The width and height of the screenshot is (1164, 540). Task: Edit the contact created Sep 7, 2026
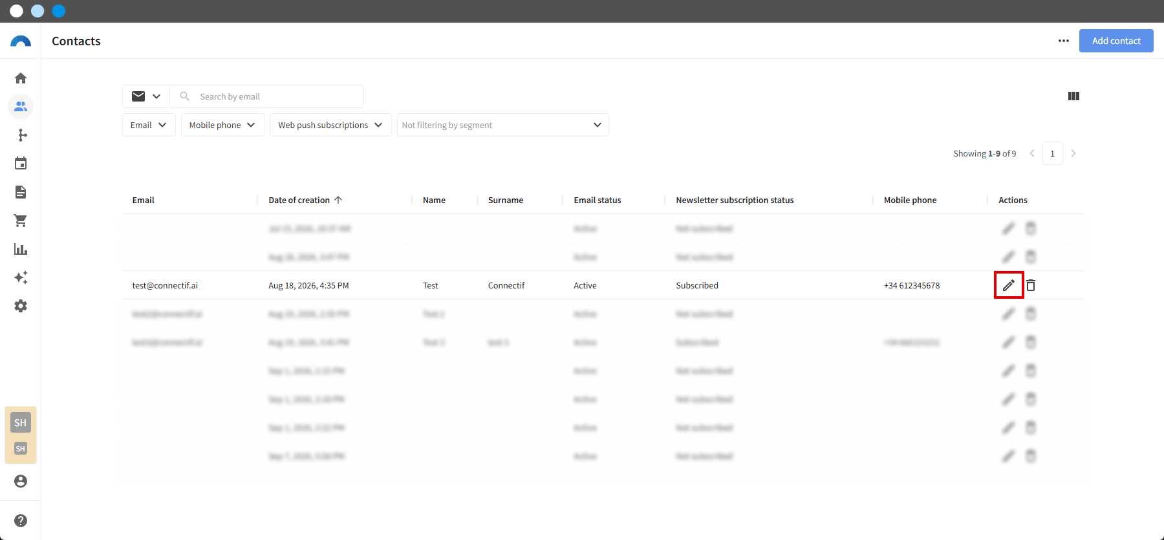[x=1009, y=456]
